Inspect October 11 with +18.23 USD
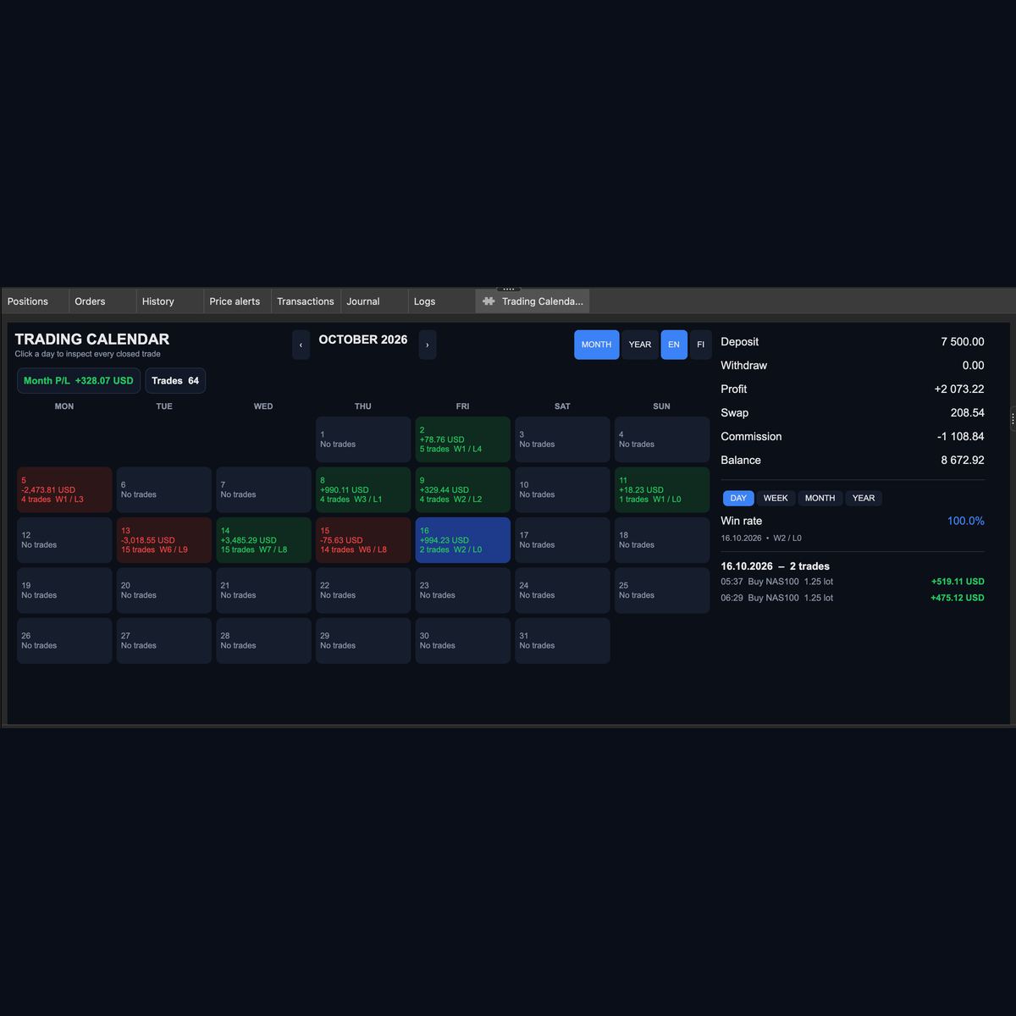Screen dimensions: 1016x1016 pyautogui.click(x=662, y=489)
